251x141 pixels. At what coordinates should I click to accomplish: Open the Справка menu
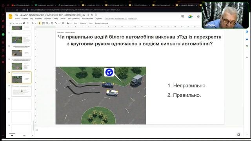(x=98, y=18)
